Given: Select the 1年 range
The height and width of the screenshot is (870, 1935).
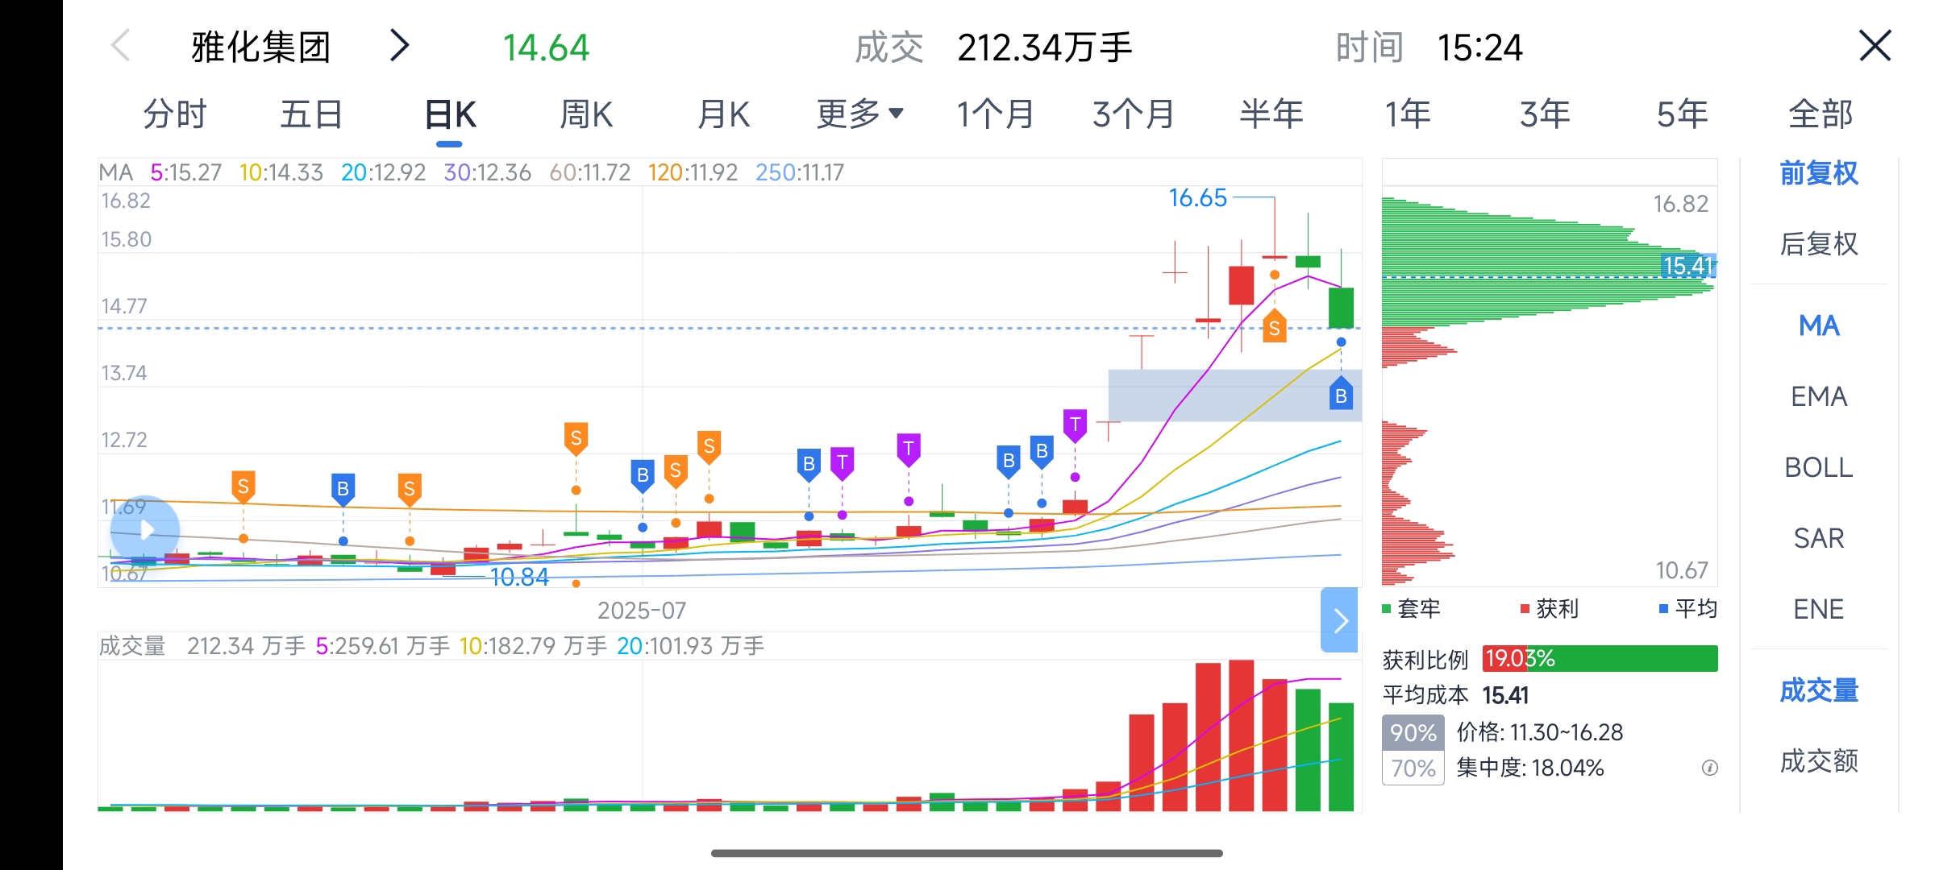Looking at the screenshot, I should [1408, 114].
